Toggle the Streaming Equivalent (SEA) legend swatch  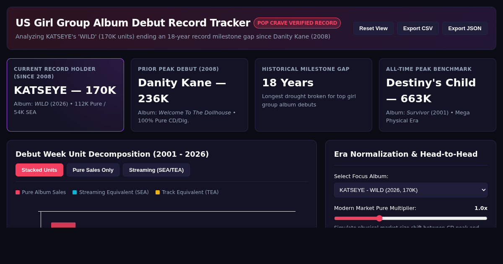point(75,192)
